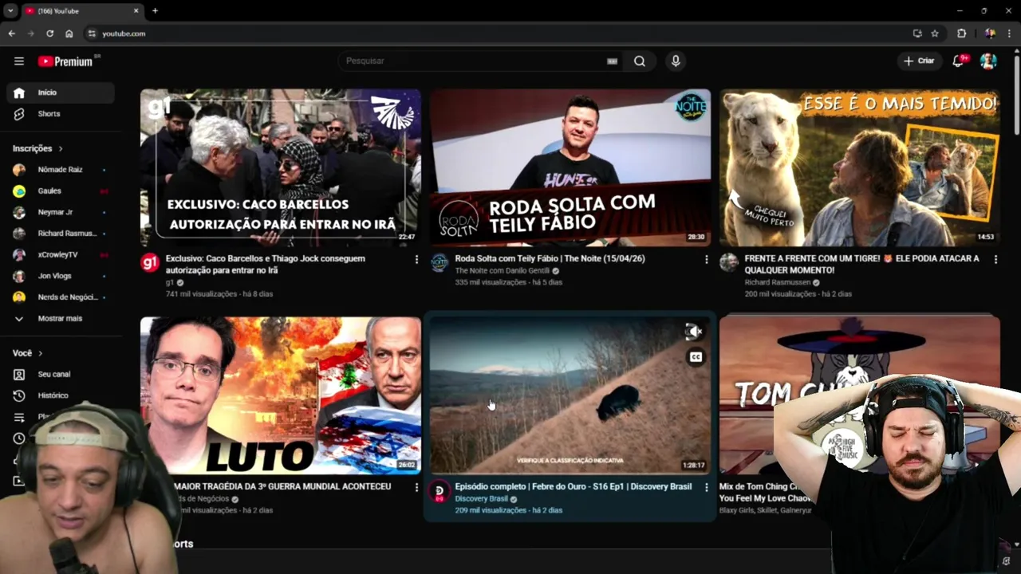Open the tab search dropdown arrow
The image size is (1021, 574).
[10, 10]
